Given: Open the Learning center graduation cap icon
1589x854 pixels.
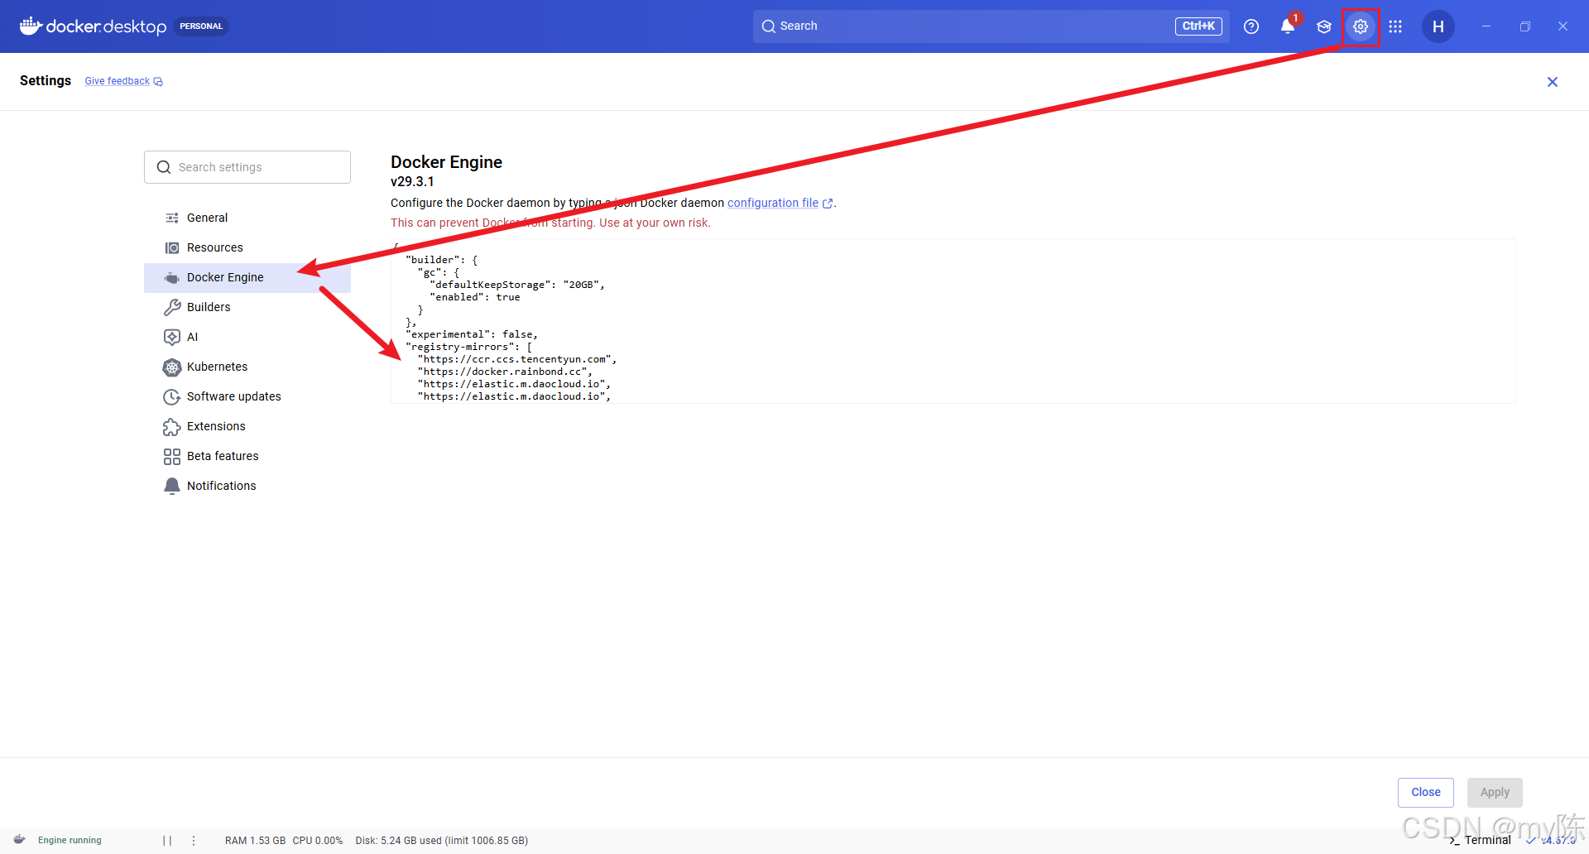Looking at the screenshot, I should click(1324, 26).
